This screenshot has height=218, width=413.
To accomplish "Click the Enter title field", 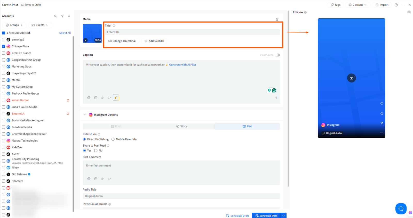I will point(192,32).
